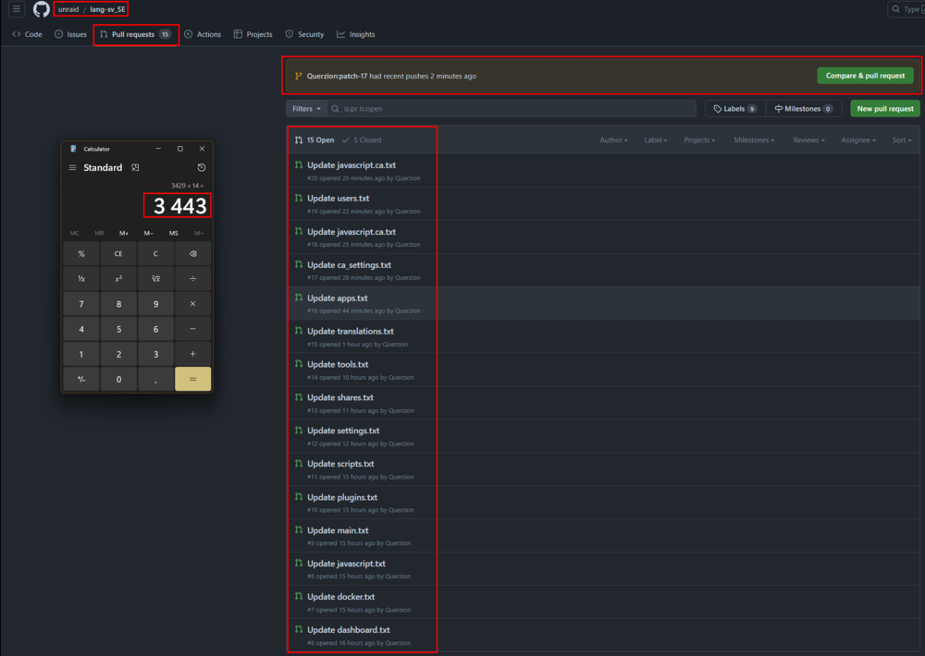This screenshot has width=925, height=656.
Task: Expand the Projects filter dropdown
Action: [x=699, y=140]
